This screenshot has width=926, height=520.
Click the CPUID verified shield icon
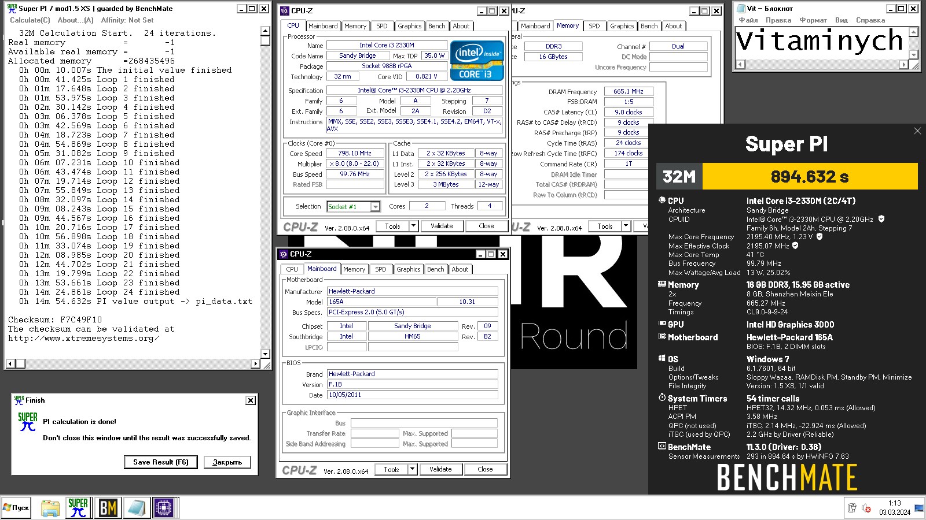click(881, 219)
